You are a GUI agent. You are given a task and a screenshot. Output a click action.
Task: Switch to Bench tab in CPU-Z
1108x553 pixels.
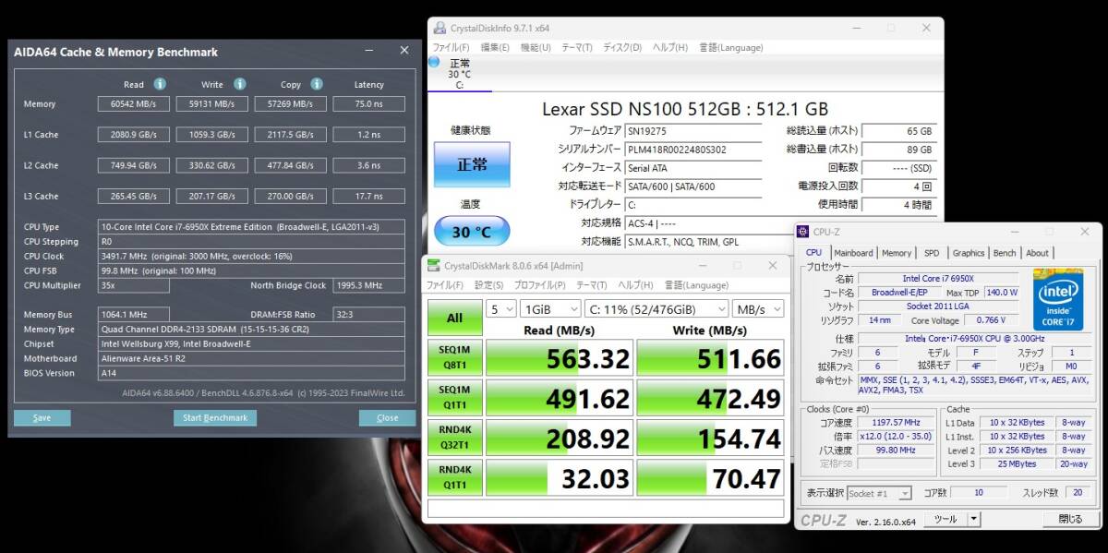coord(1005,252)
